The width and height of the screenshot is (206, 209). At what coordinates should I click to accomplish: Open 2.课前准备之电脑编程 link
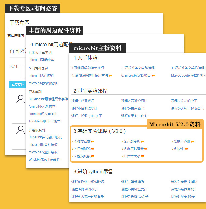tap(138, 68)
